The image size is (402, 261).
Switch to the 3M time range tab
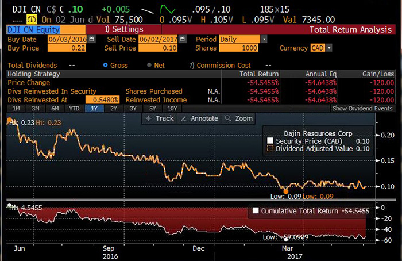pos(36,108)
